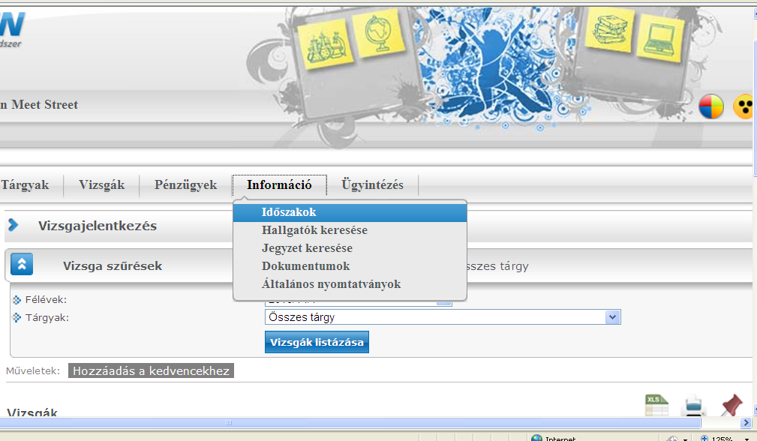Export the exam list to XLS
Screen dimensions: 757x441
[656, 405]
